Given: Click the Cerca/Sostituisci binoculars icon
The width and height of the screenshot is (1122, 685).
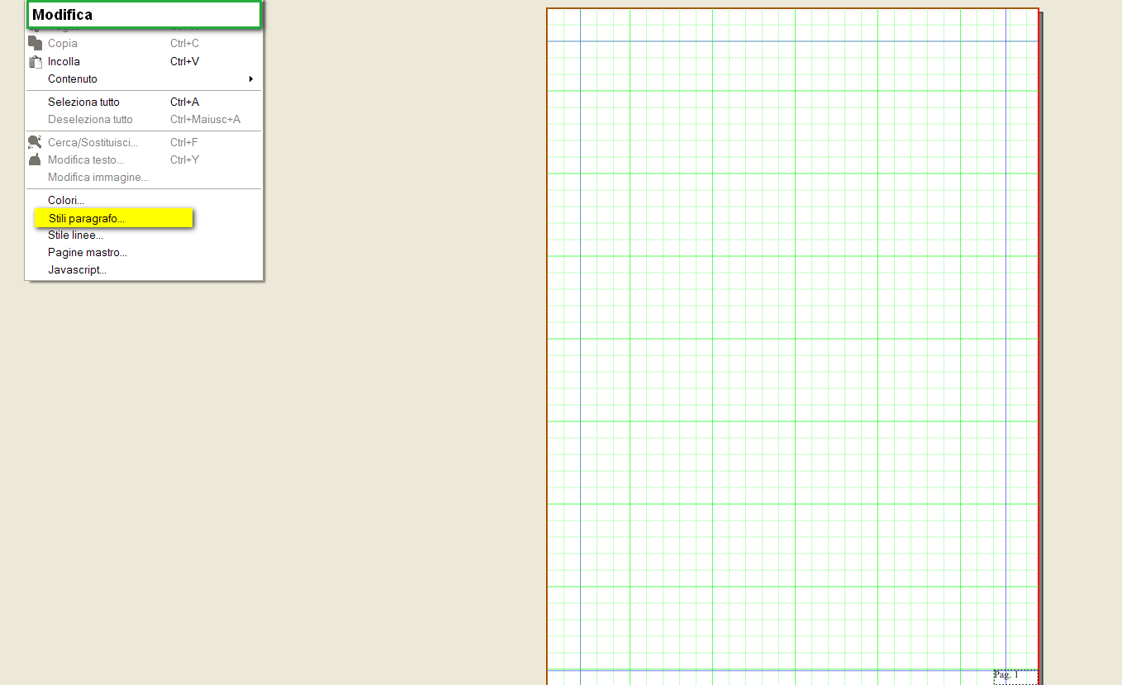Looking at the screenshot, I should [x=35, y=142].
